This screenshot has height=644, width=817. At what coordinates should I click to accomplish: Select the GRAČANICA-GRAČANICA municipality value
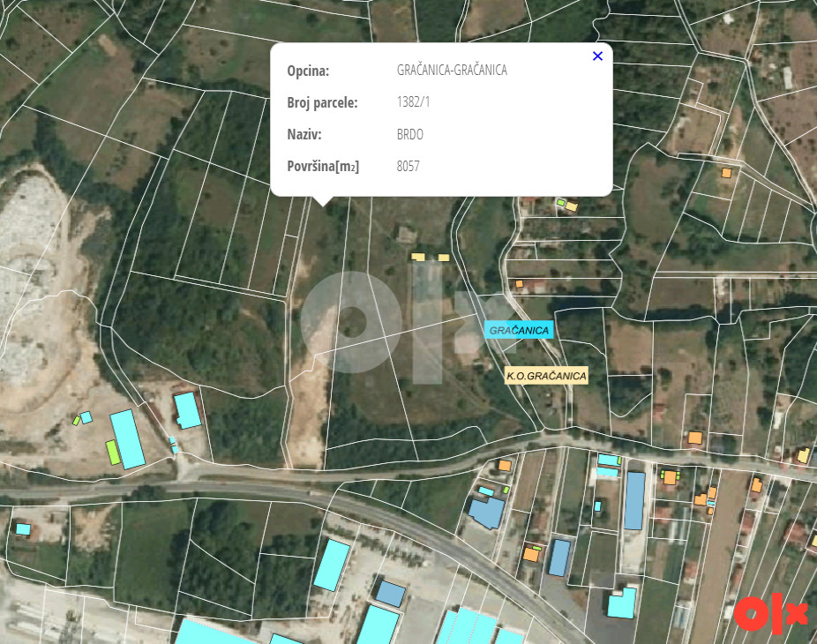click(452, 70)
